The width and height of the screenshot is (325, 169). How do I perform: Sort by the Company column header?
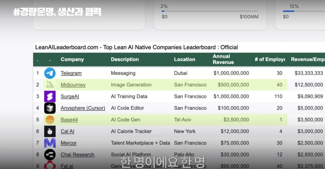pos(72,59)
